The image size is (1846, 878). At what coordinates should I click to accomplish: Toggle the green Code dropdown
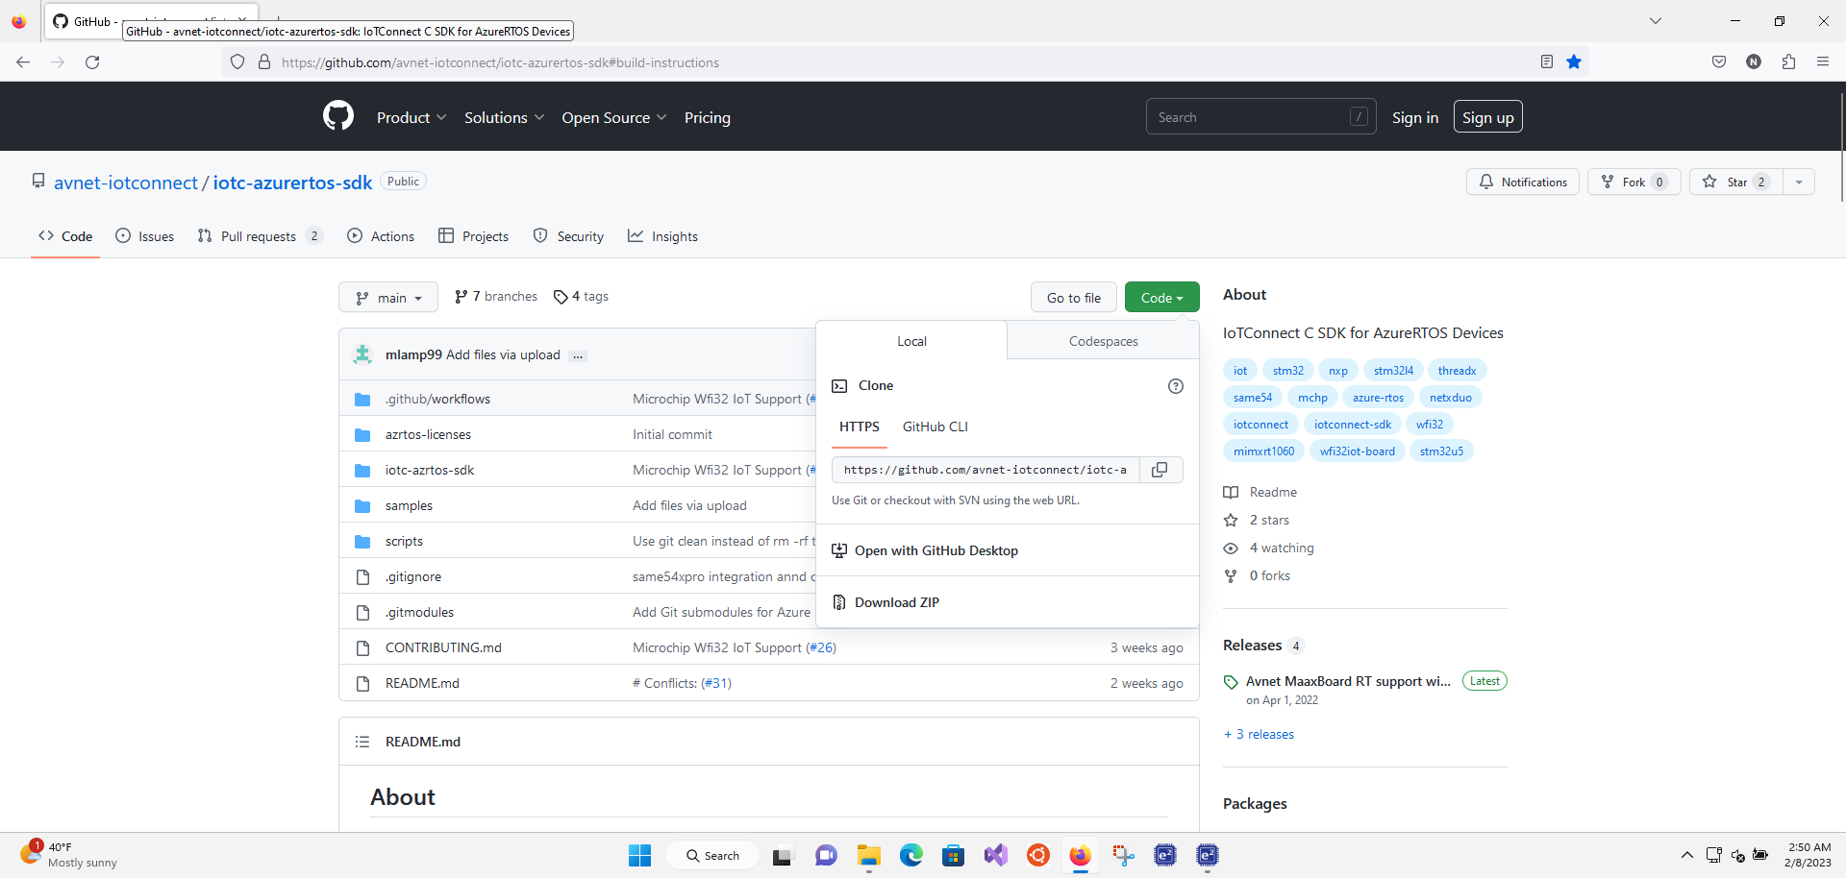(1161, 298)
